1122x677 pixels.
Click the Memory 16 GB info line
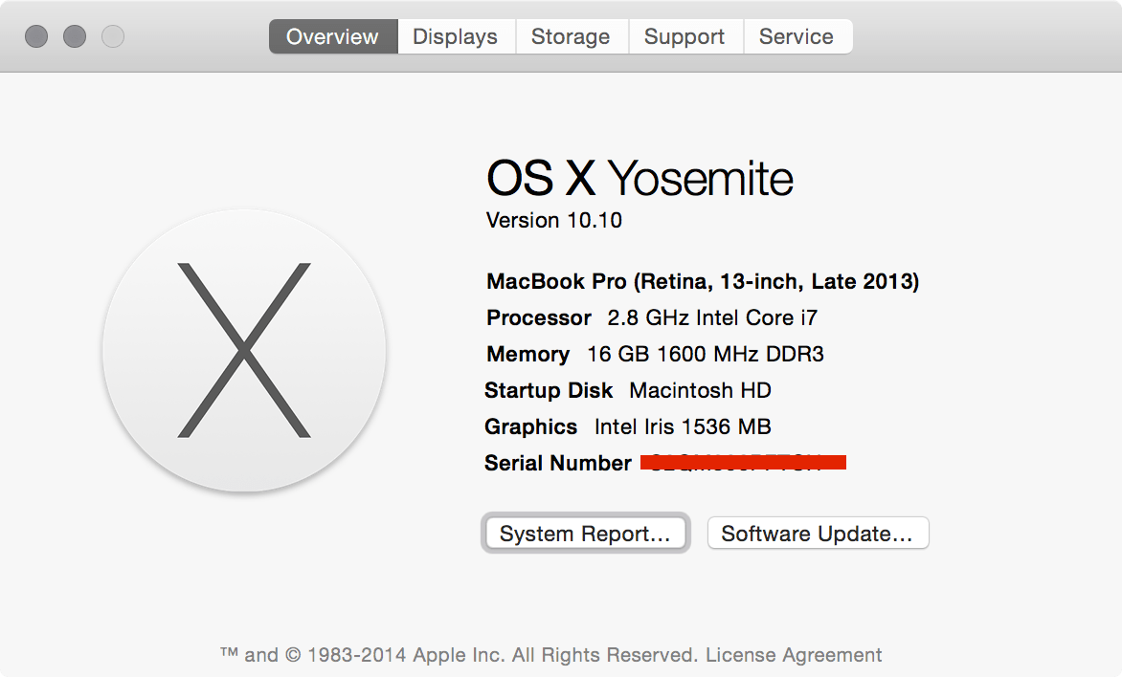[655, 354]
